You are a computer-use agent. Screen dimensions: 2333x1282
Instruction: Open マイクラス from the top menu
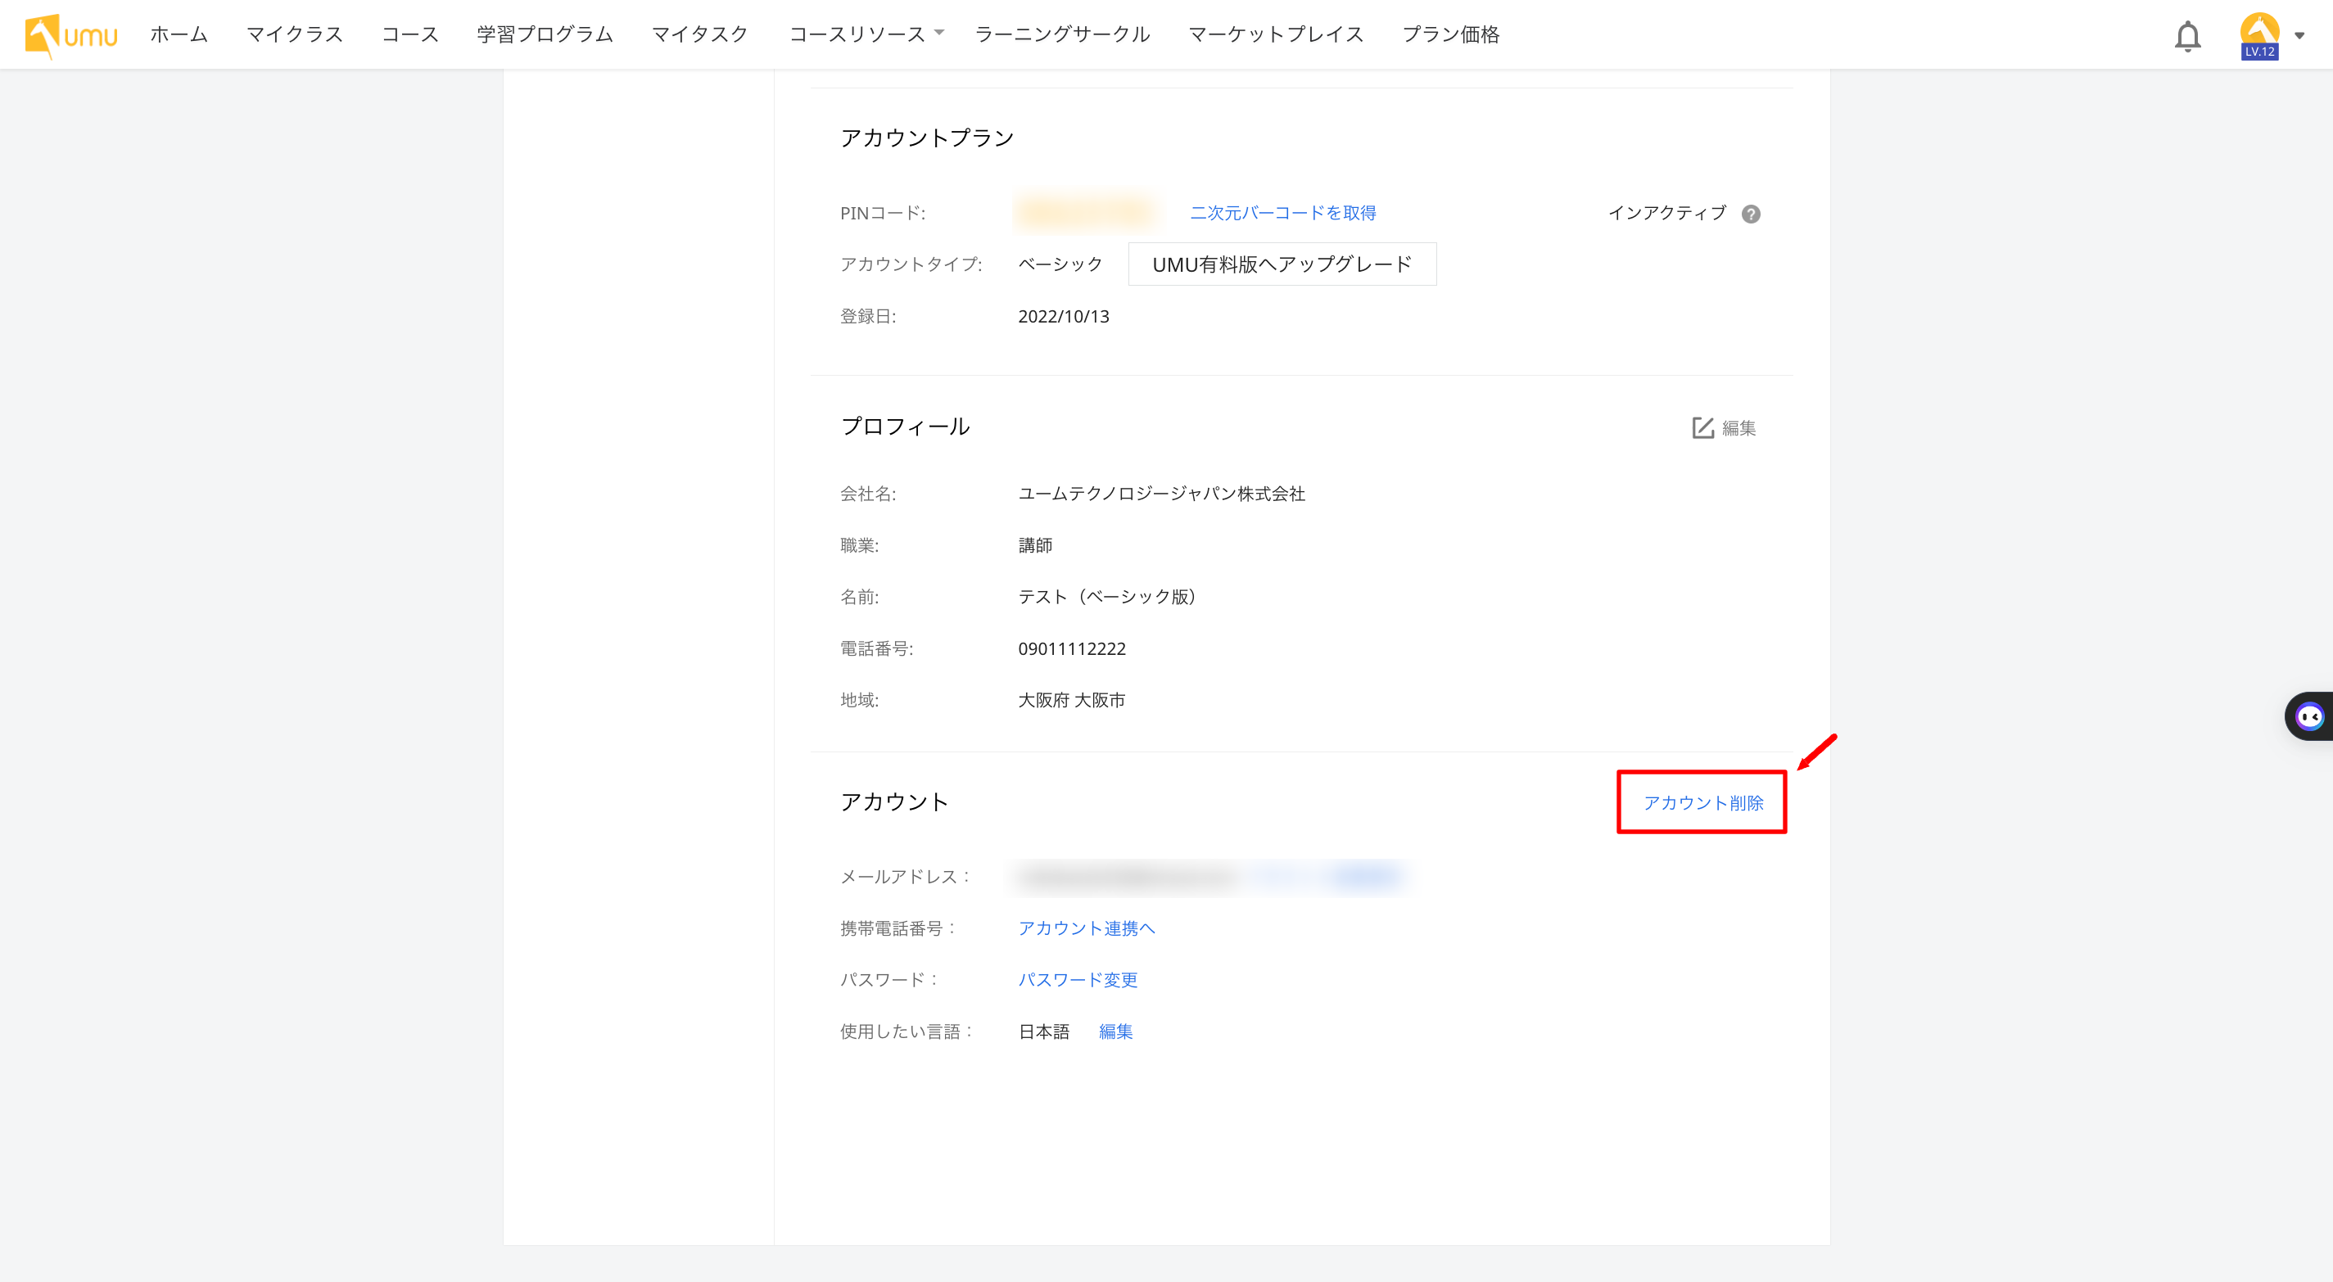tap(294, 34)
